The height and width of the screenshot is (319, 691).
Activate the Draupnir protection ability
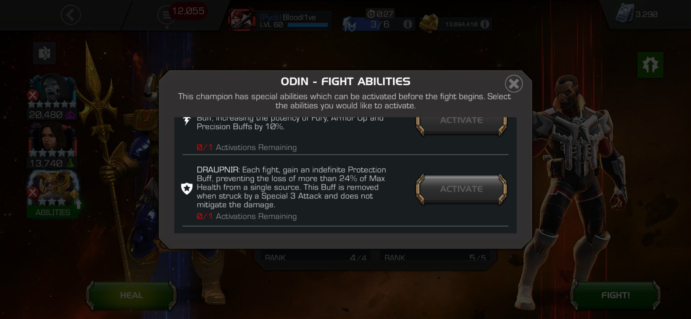point(461,189)
